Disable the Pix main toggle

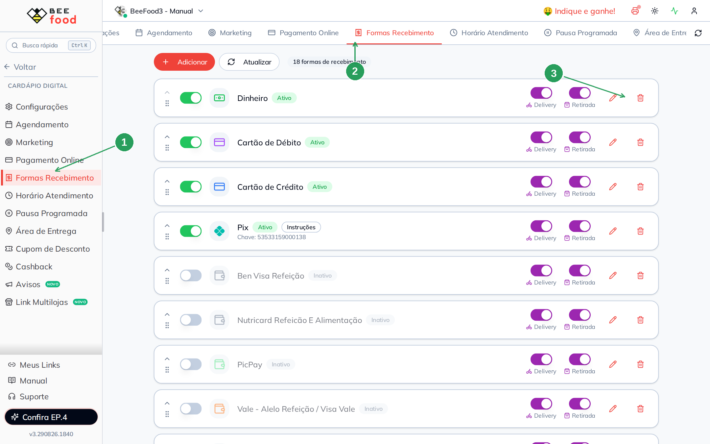click(191, 231)
